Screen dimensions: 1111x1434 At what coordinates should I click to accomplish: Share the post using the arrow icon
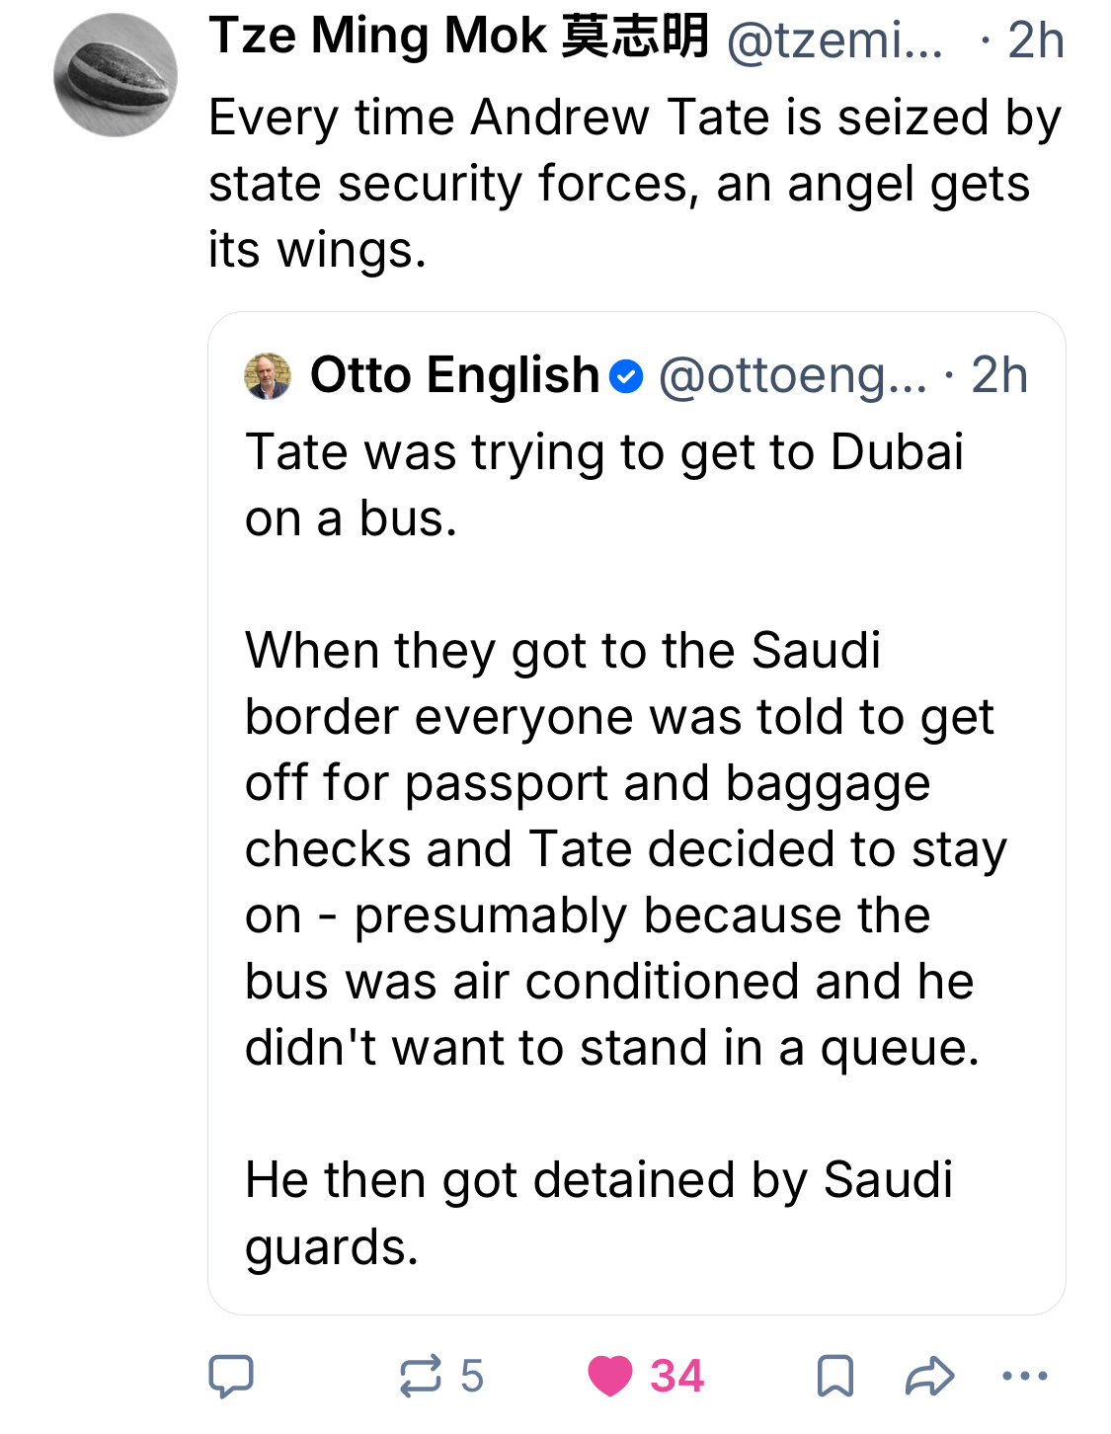pos(929,1376)
